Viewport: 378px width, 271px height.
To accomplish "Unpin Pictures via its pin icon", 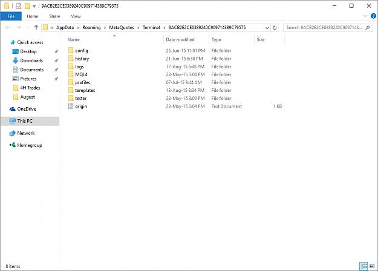I will coord(56,79).
